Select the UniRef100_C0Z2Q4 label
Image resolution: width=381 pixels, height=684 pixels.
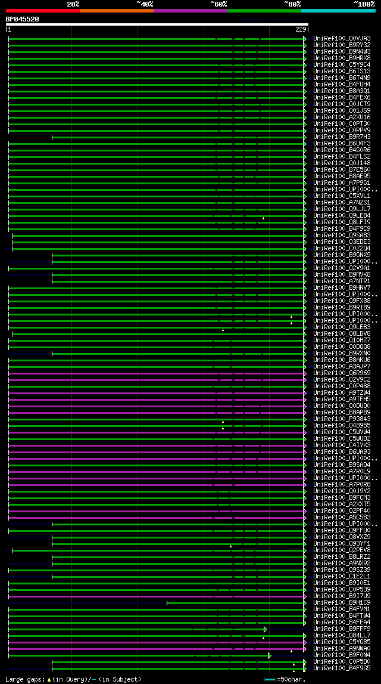click(x=342, y=248)
